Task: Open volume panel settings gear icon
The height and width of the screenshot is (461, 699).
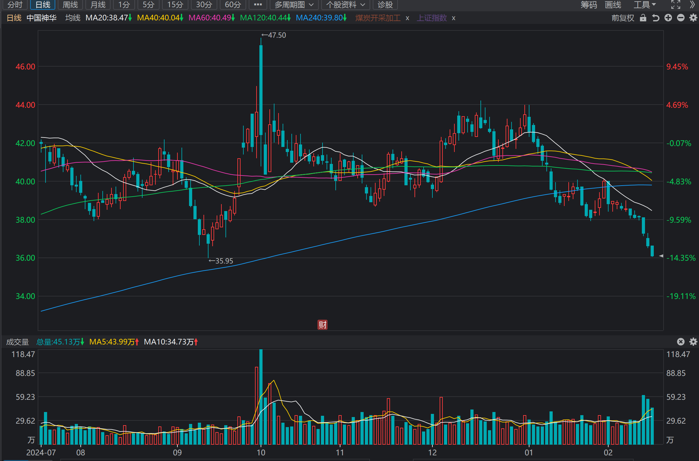Action: click(x=693, y=342)
